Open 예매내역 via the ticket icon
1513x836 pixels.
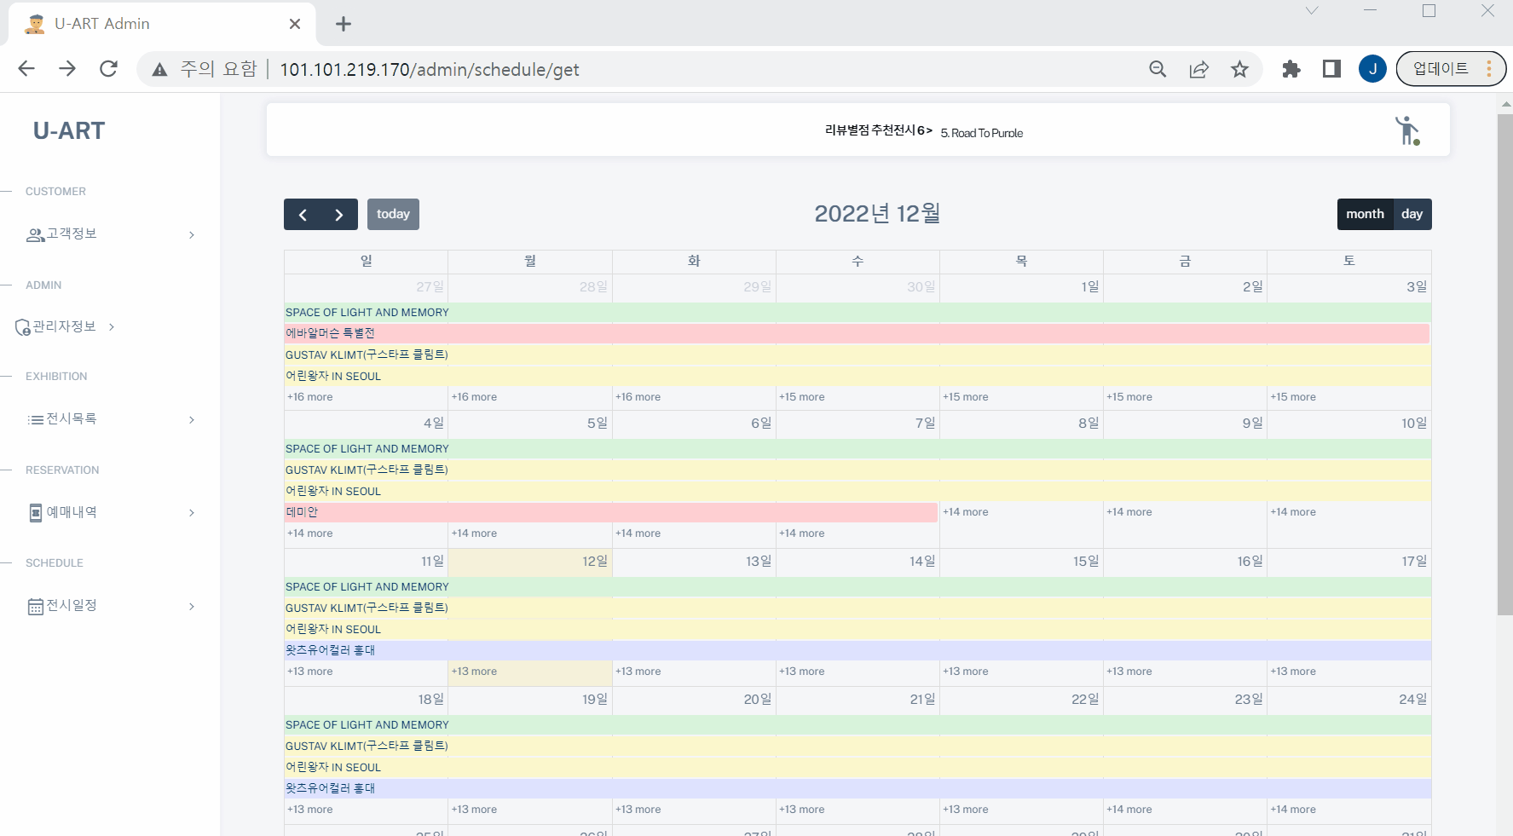pos(35,512)
